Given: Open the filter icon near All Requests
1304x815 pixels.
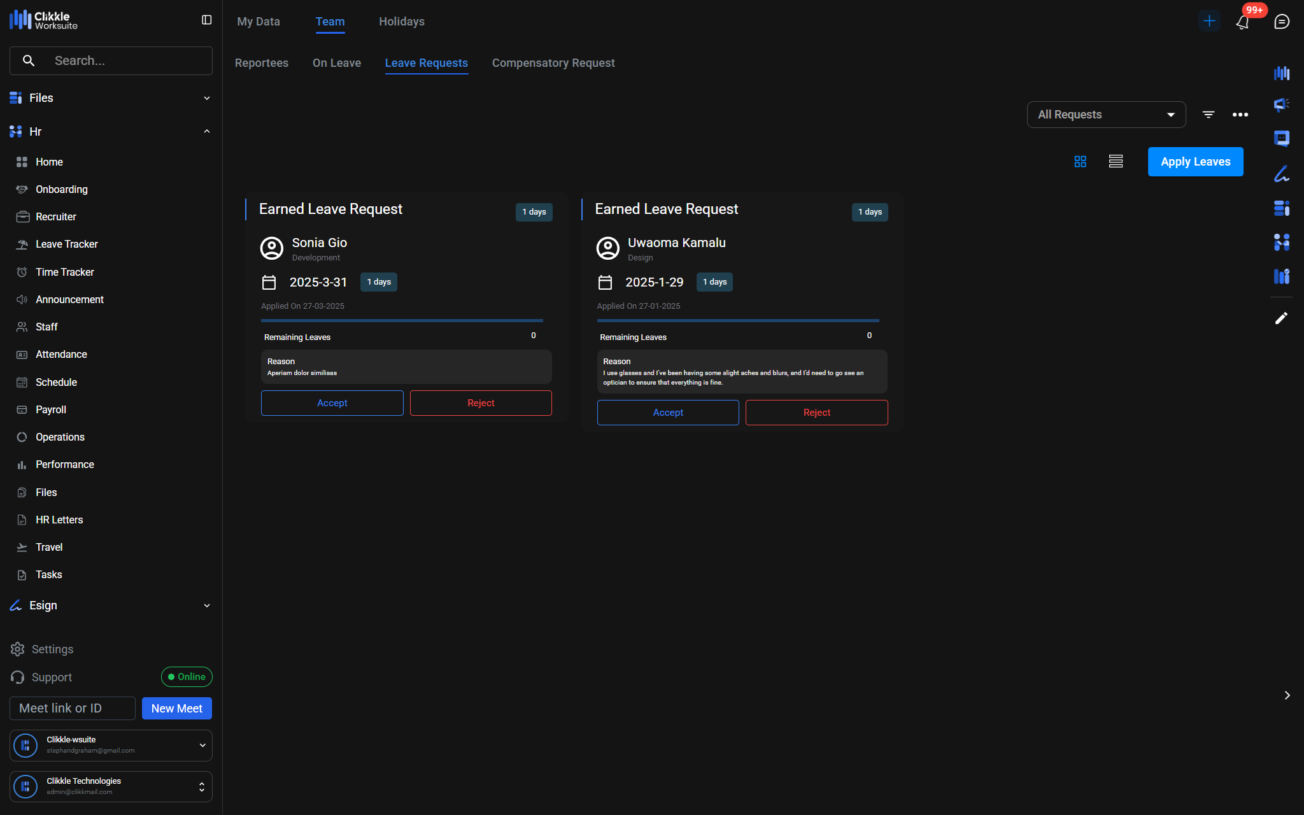Looking at the screenshot, I should point(1208,115).
